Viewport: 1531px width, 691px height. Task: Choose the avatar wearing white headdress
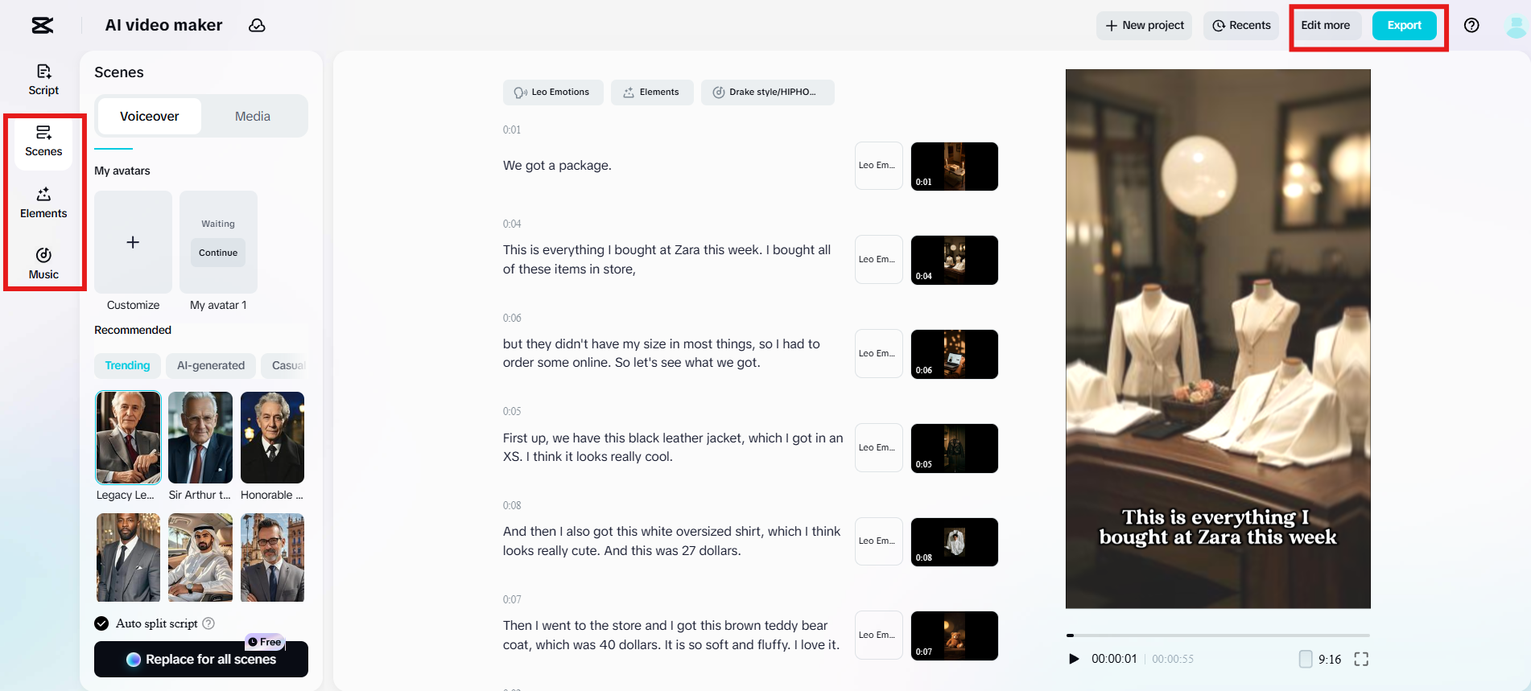click(x=200, y=557)
